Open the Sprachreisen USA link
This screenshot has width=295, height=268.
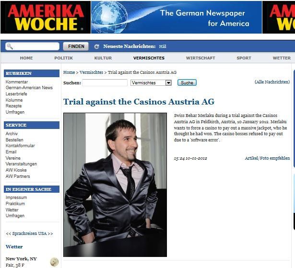29,233
